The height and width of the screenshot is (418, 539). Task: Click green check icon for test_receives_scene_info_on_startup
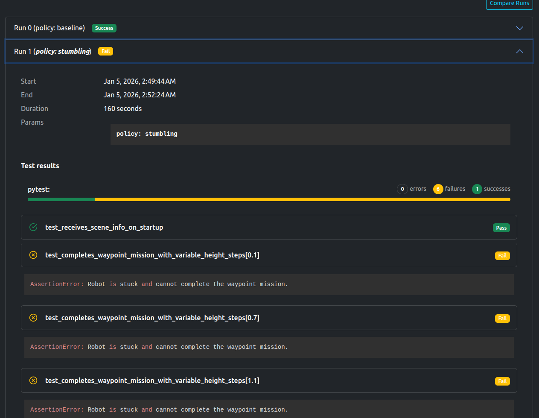tap(33, 227)
